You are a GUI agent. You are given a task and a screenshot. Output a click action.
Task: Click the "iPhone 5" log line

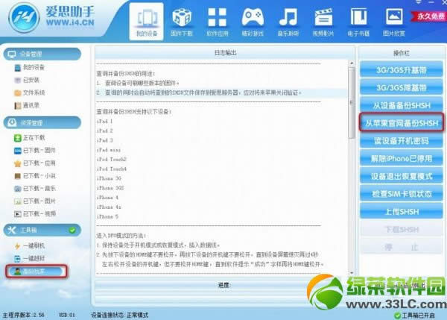click(107, 216)
